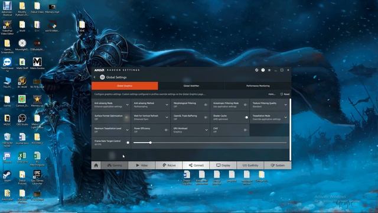The width and height of the screenshot is (378, 213).
Task: Open the Moonlight desktop icon
Action: pos(22,45)
